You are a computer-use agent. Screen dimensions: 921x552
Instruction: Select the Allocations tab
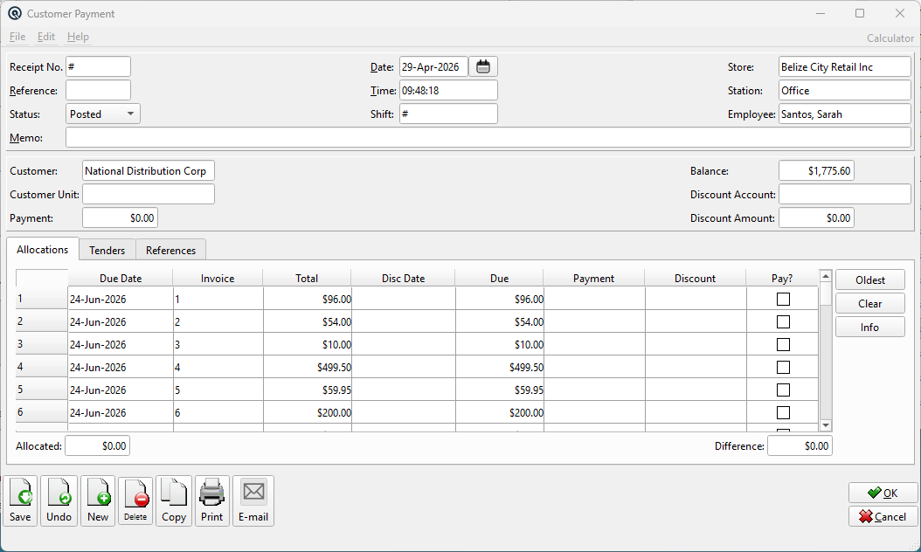tap(42, 250)
